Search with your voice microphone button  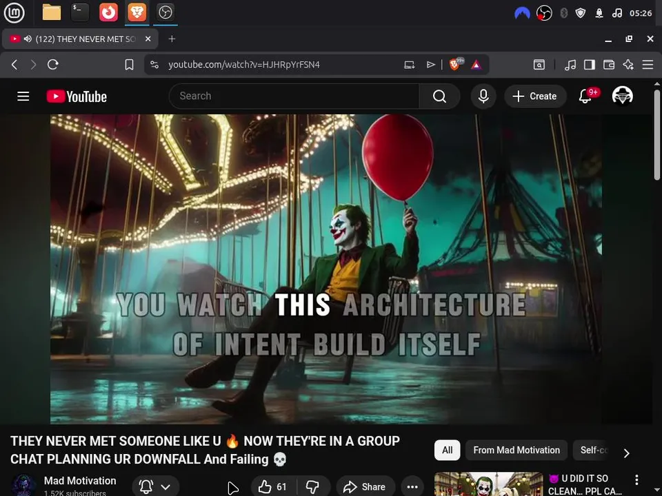point(483,96)
